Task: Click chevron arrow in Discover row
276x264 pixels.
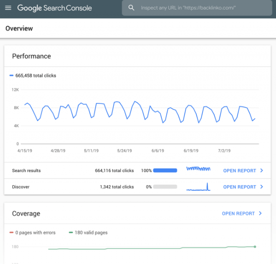Action: pos(262,187)
